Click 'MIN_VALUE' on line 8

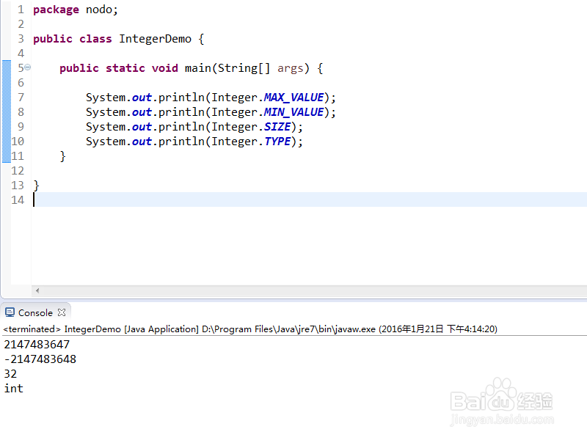pos(294,112)
